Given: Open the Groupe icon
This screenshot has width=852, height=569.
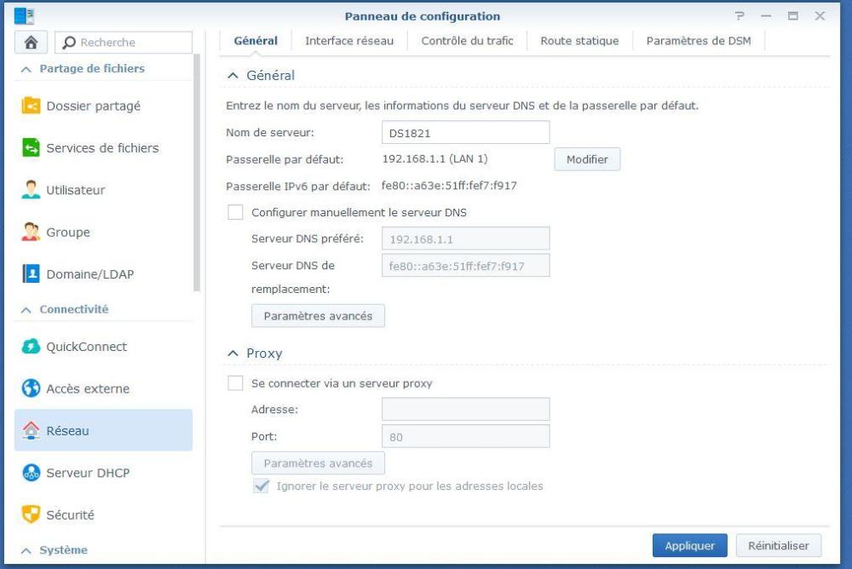Looking at the screenshot, I should (31, 233).
